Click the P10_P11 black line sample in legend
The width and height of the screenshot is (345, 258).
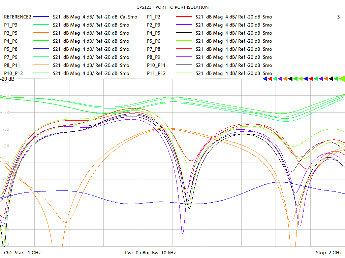coord(184,65)
